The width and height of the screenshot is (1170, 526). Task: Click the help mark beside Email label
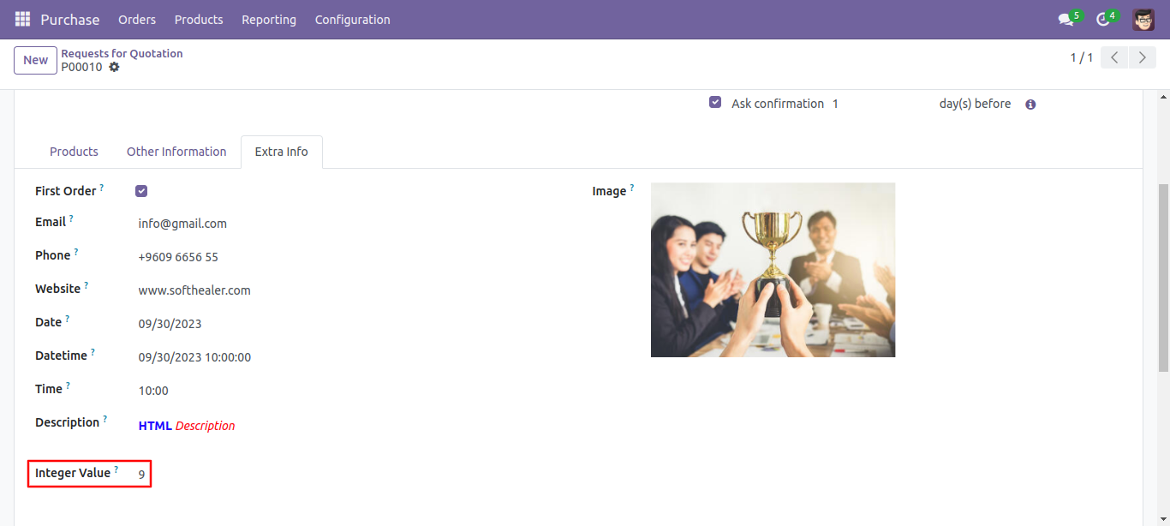coord(71,218)
